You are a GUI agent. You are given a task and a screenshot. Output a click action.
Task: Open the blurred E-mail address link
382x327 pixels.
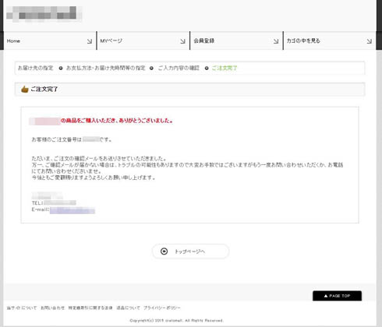coord(73,210)
